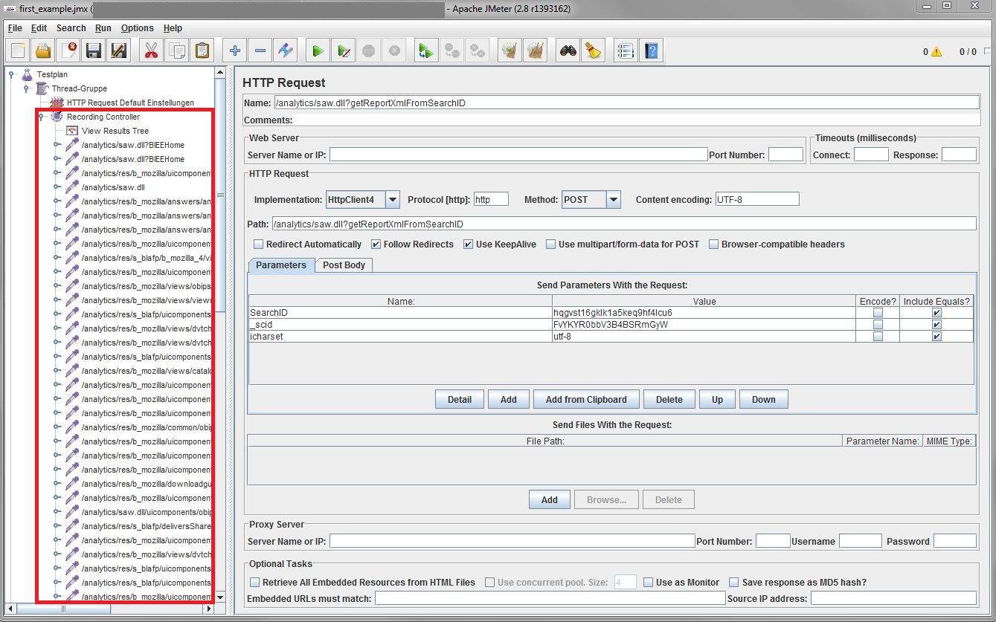This screenshot has width=996, height=622.
Task: Open the Function Helper dialog icon
Action: coord(626,51)
